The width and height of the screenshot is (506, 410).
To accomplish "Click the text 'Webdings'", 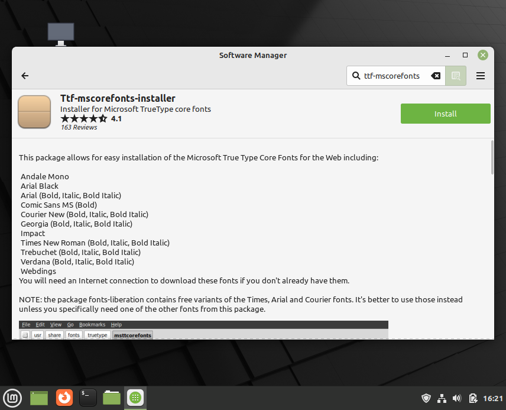I will click(x=38, y=271).
